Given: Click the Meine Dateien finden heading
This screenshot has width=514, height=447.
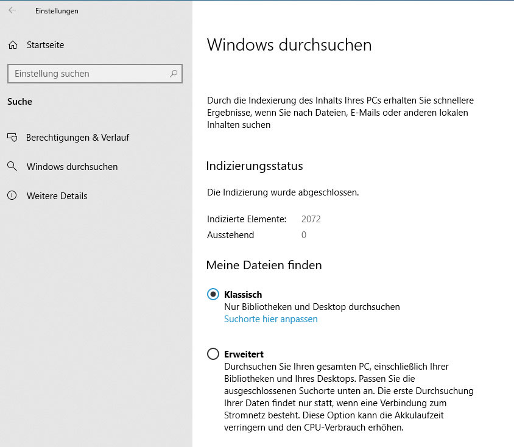Looking at the screenshot, I should [x=264, y=265].
